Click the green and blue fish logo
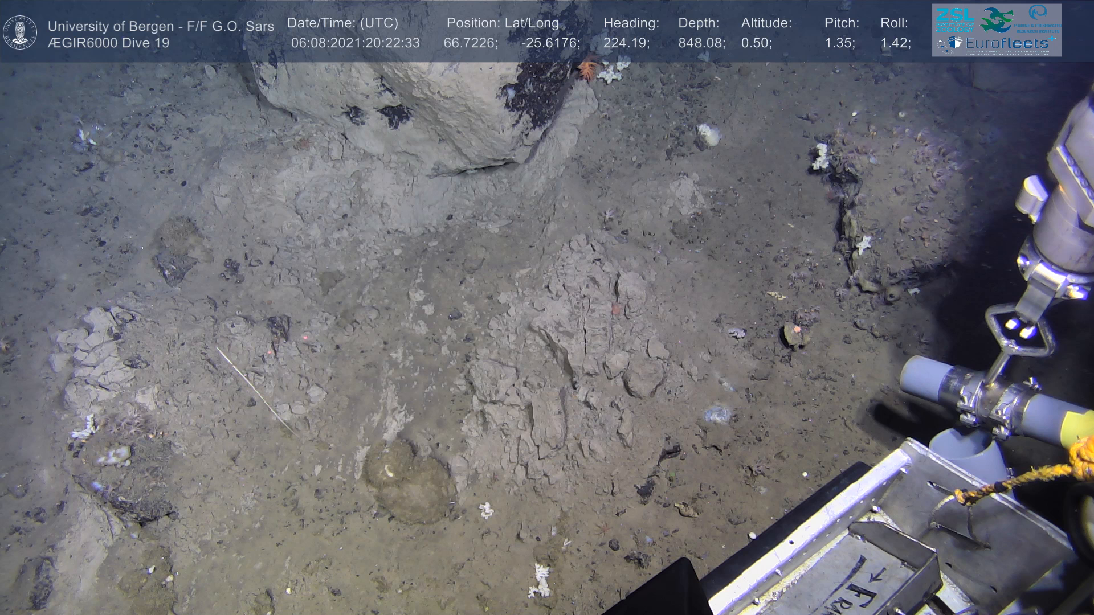The image size is (1094, 615). (x=997, y=20)
